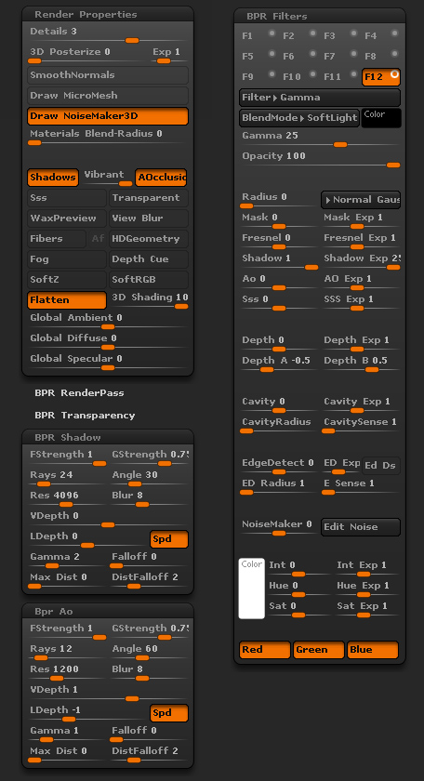Click the Angle 60 slider in Bpr Ao
The image size is (424, 781).
pyautogui.click(x=149, y=653)
